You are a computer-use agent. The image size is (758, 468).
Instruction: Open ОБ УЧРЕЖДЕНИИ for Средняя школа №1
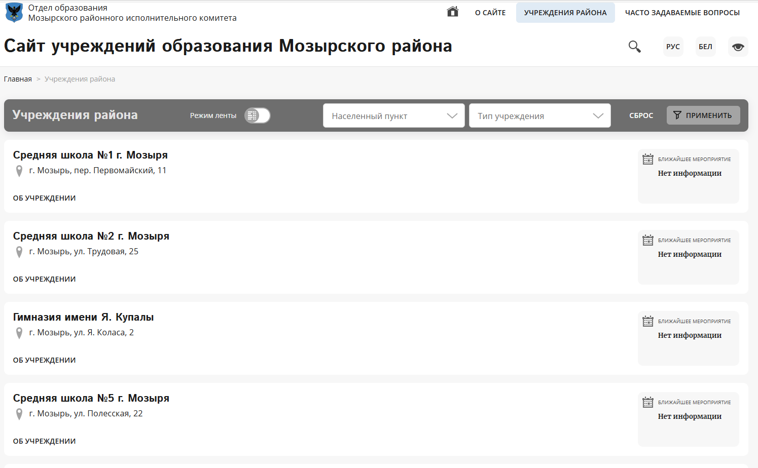[x=45, y=198]
